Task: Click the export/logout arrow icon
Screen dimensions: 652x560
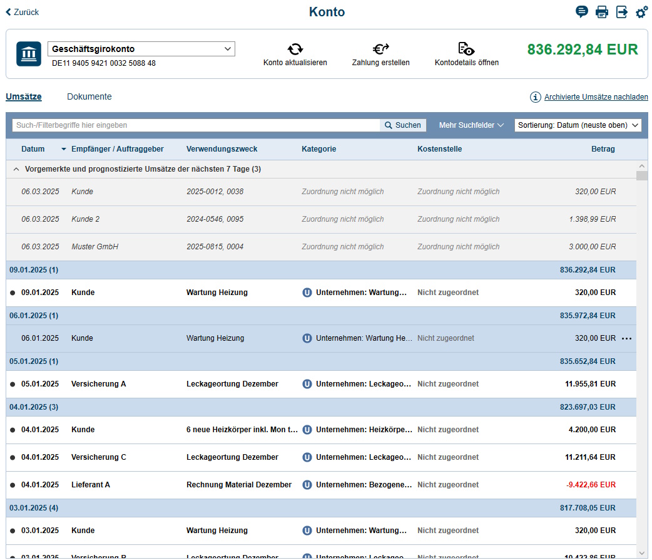Action: click(x=621, y=12)
